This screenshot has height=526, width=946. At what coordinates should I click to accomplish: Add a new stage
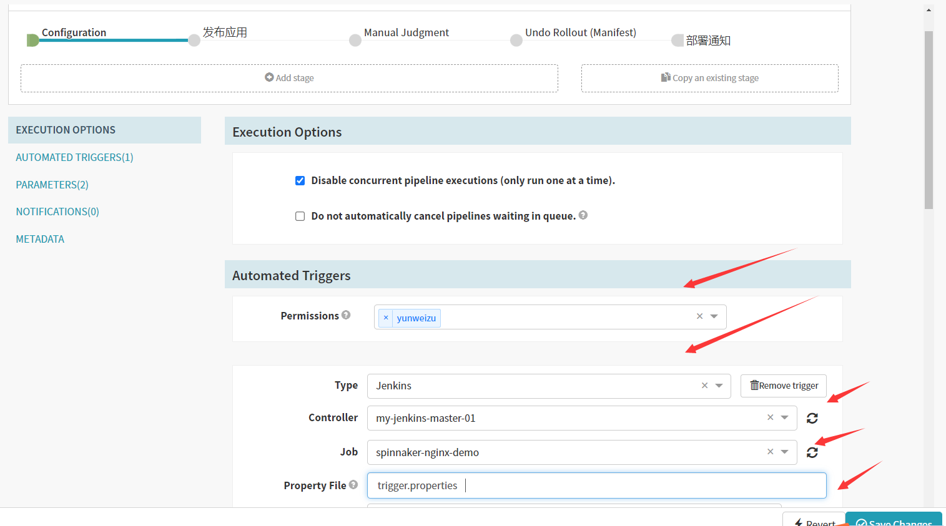coord(289,78)
